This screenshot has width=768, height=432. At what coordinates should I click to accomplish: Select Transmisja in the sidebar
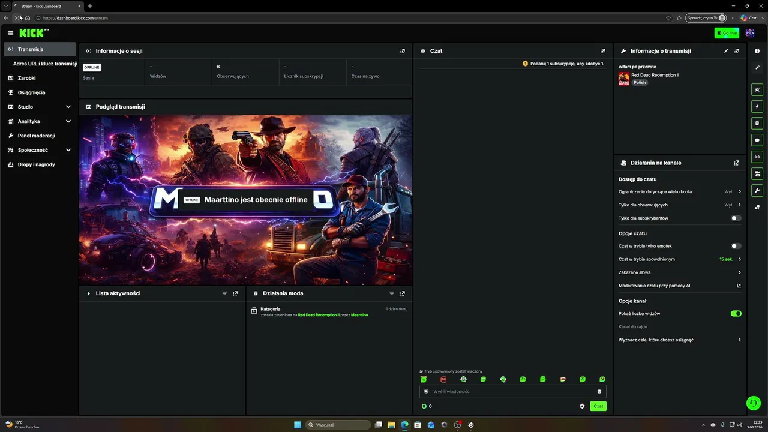point(40,49)
